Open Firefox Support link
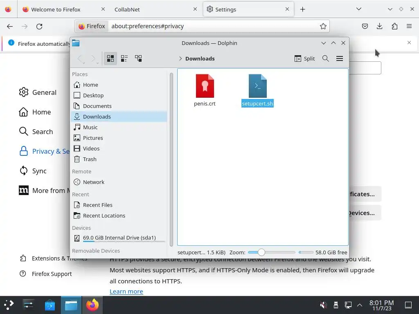The image size is (419, 314). (x=46, y=274)
